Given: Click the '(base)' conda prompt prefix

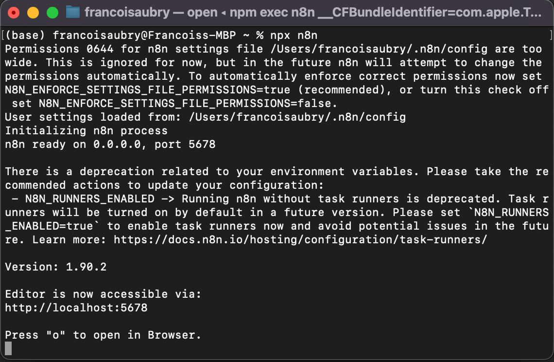Looking at the screenshot, I should (25, 36).
